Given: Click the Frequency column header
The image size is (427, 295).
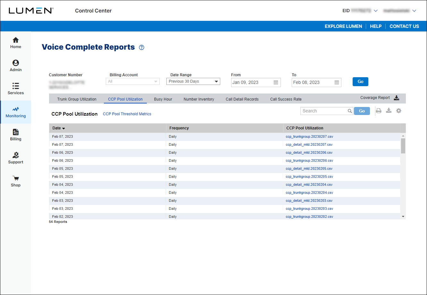Looking at the screenshot, I should click(x=224, y=128).
